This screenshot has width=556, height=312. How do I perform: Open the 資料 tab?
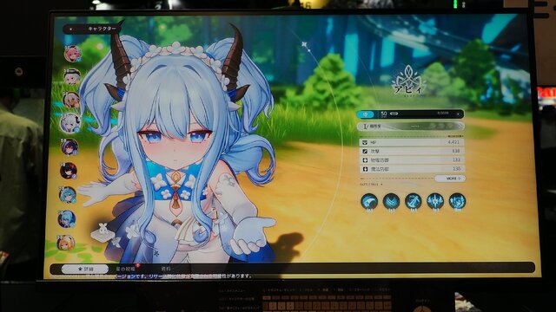(166, 270)
